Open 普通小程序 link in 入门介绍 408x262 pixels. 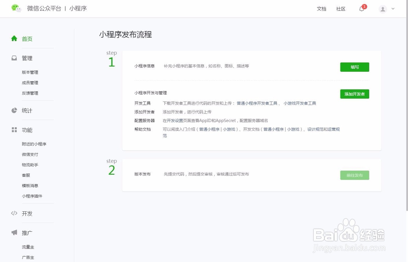pyautogui.click(x=209, y=129)
